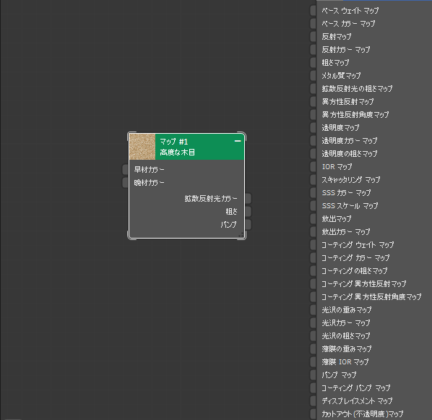The width and height of the screenshot is (432, 420).
Task: Click the 透明度マップ input socket
Action: coord(314,128)
